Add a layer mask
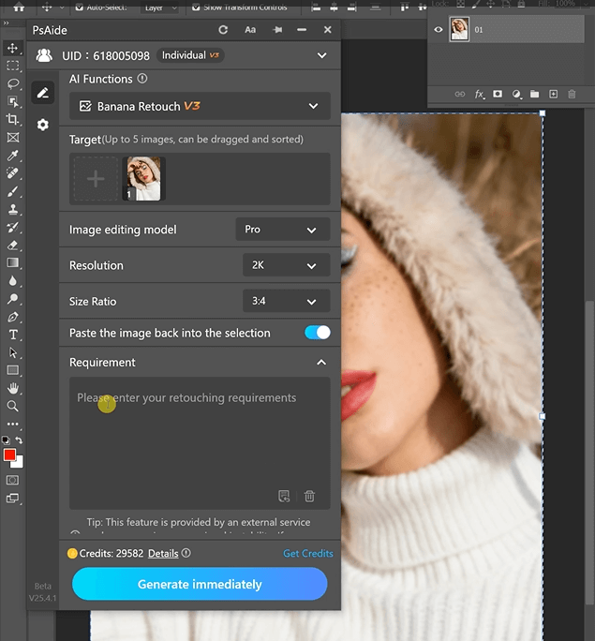 [498, 94]
